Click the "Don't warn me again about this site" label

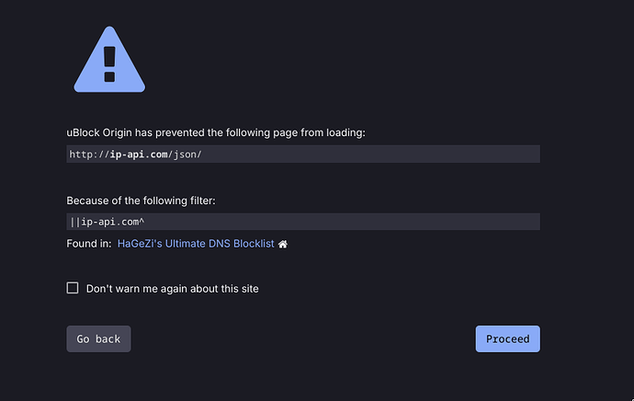point(172,288)
